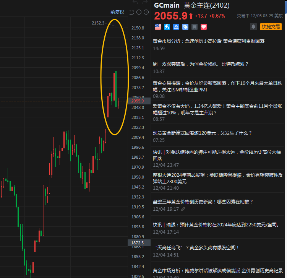Toggle the red heart favorite icon
The image size is (287, 278).
pos(204,27)
